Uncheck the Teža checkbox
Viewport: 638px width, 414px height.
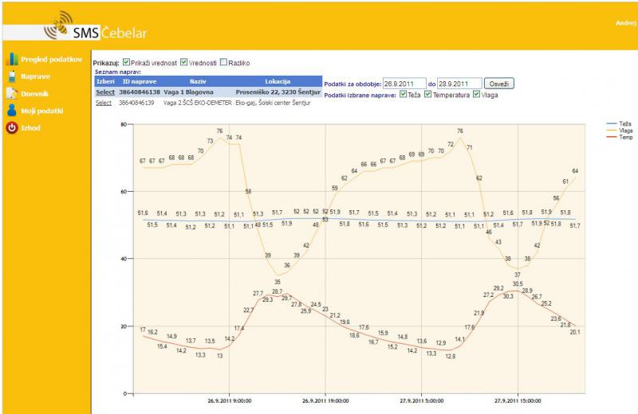tap(402, 95)
